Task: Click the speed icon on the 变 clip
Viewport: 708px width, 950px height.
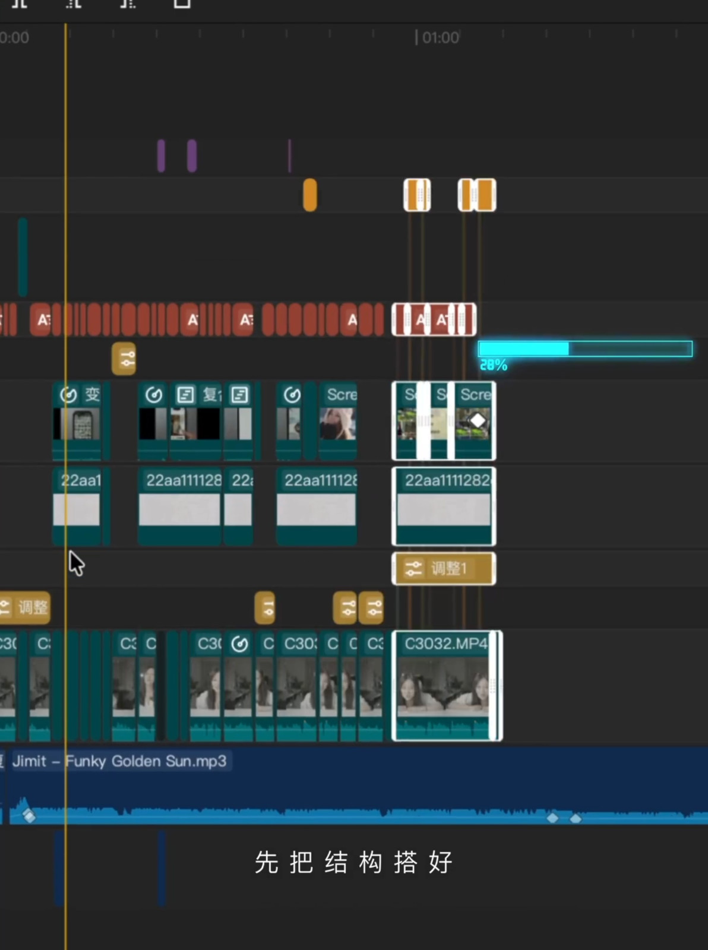Action: click(x=69, y=395)
